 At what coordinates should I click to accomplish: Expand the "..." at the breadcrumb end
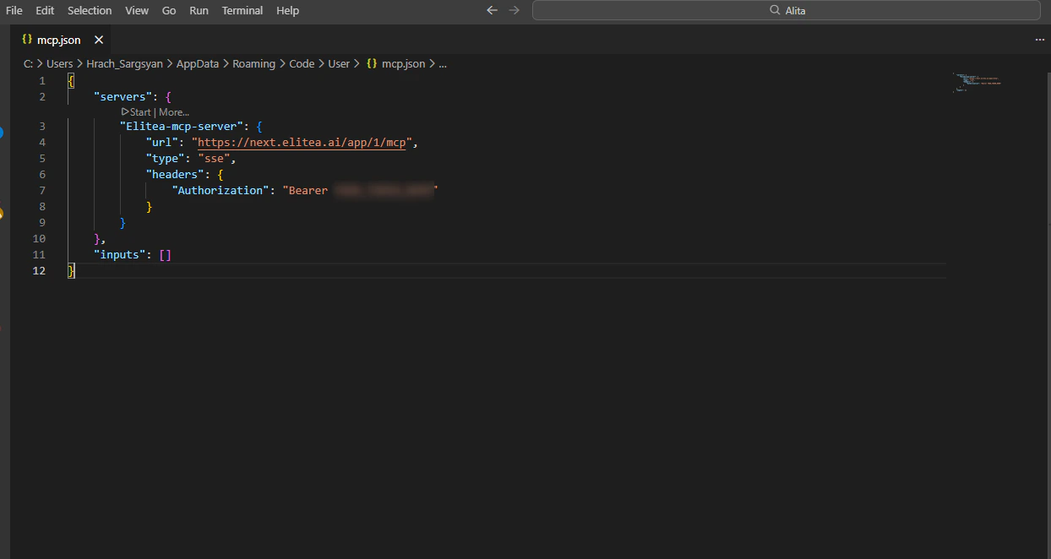443,63
